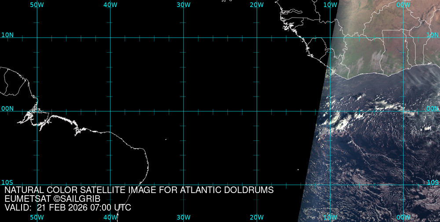Click the 10N latitude label on right edge
Image resolution: width=440 pixels, height=222 pixels.
coord(433,35)
